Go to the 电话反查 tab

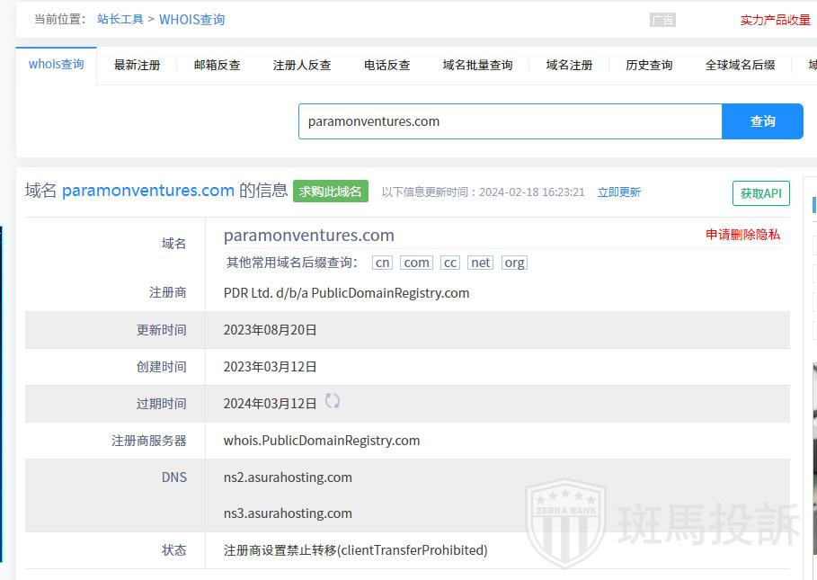[x=386, y=65]
